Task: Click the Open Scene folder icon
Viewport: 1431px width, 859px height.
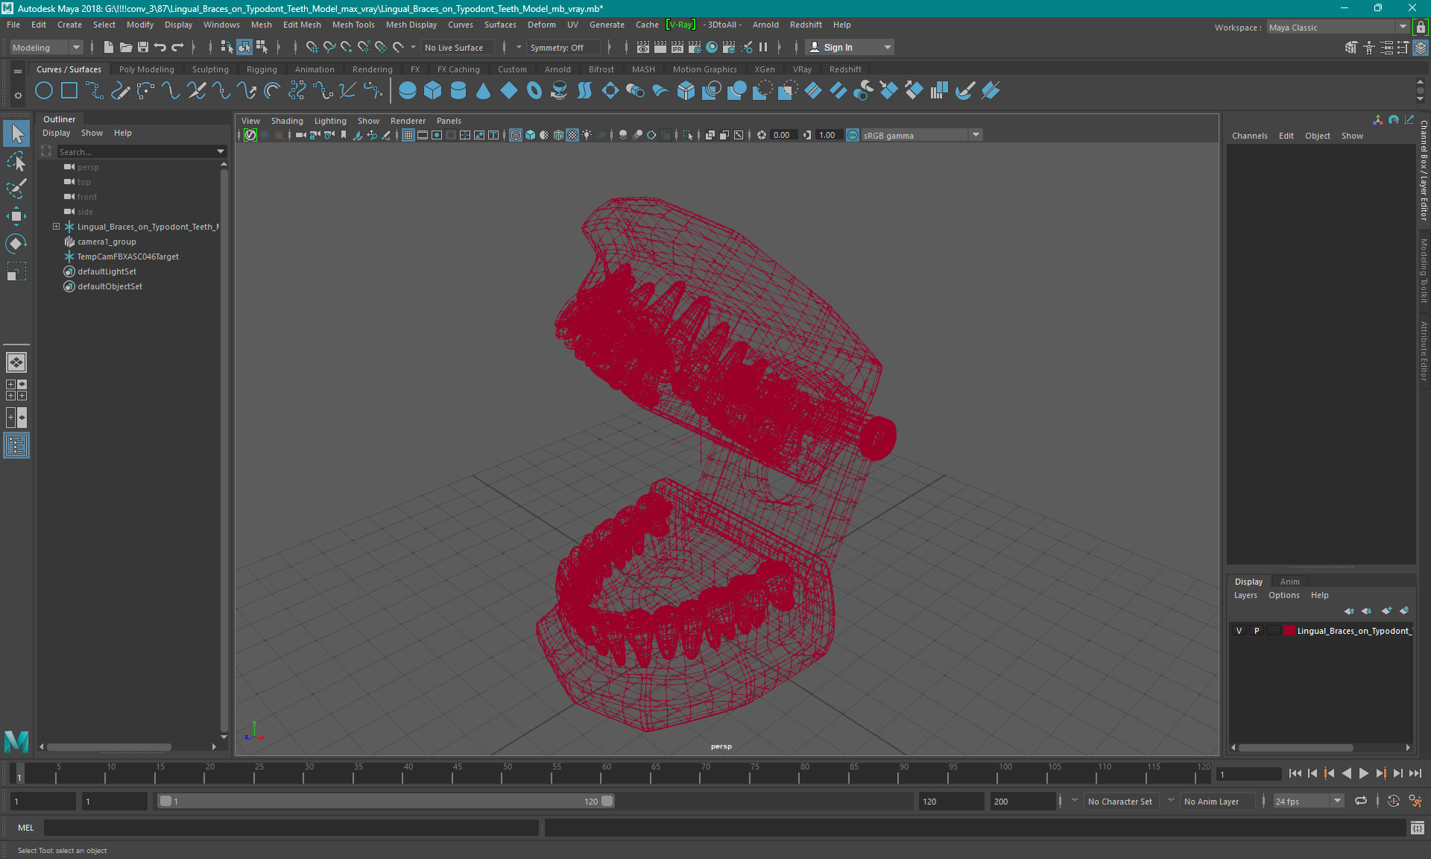Action: [x=126, y=47]
